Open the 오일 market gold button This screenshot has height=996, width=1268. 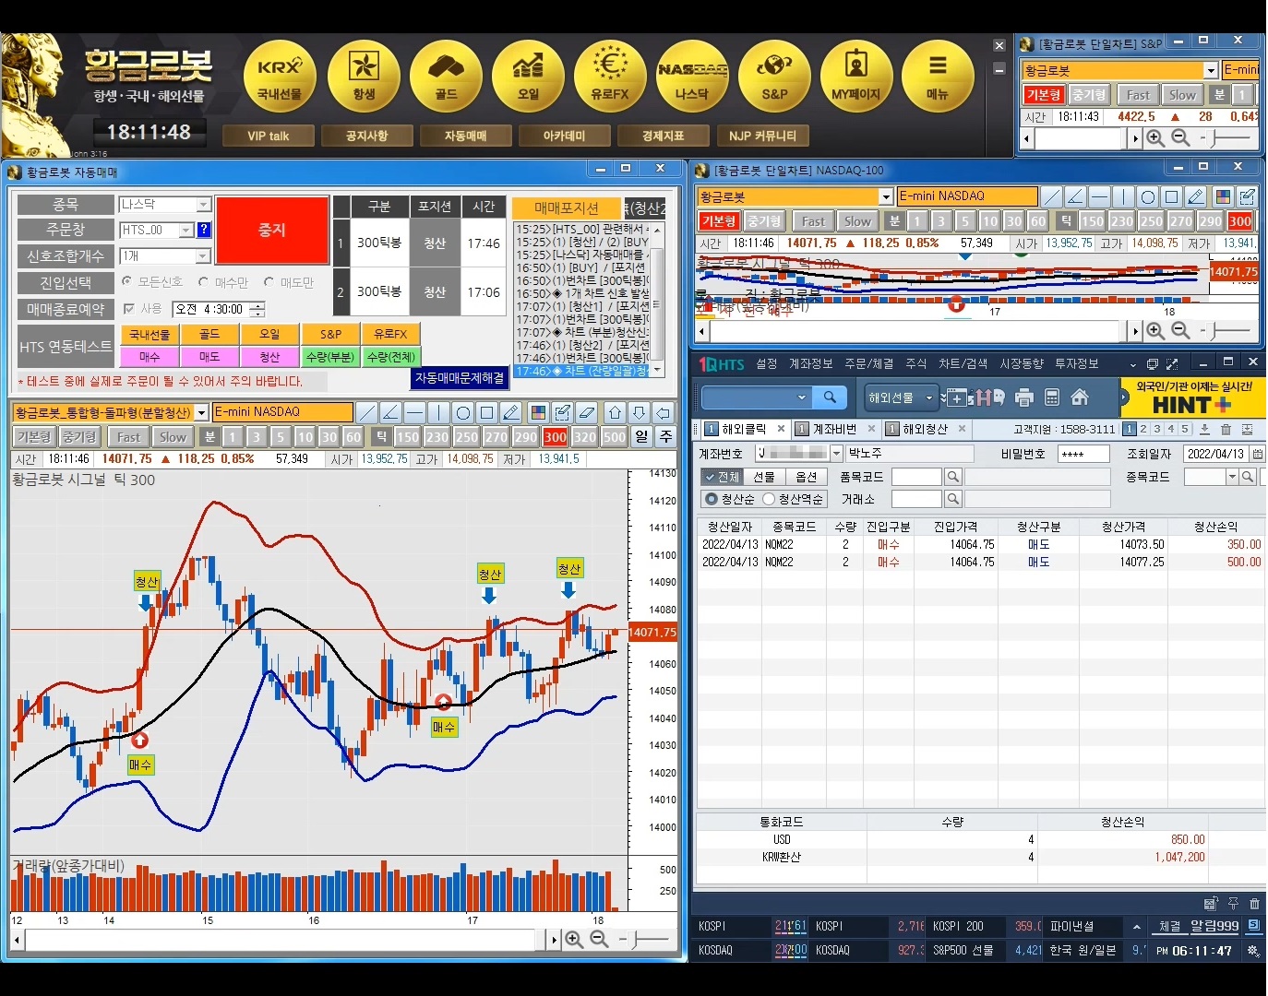528,77
